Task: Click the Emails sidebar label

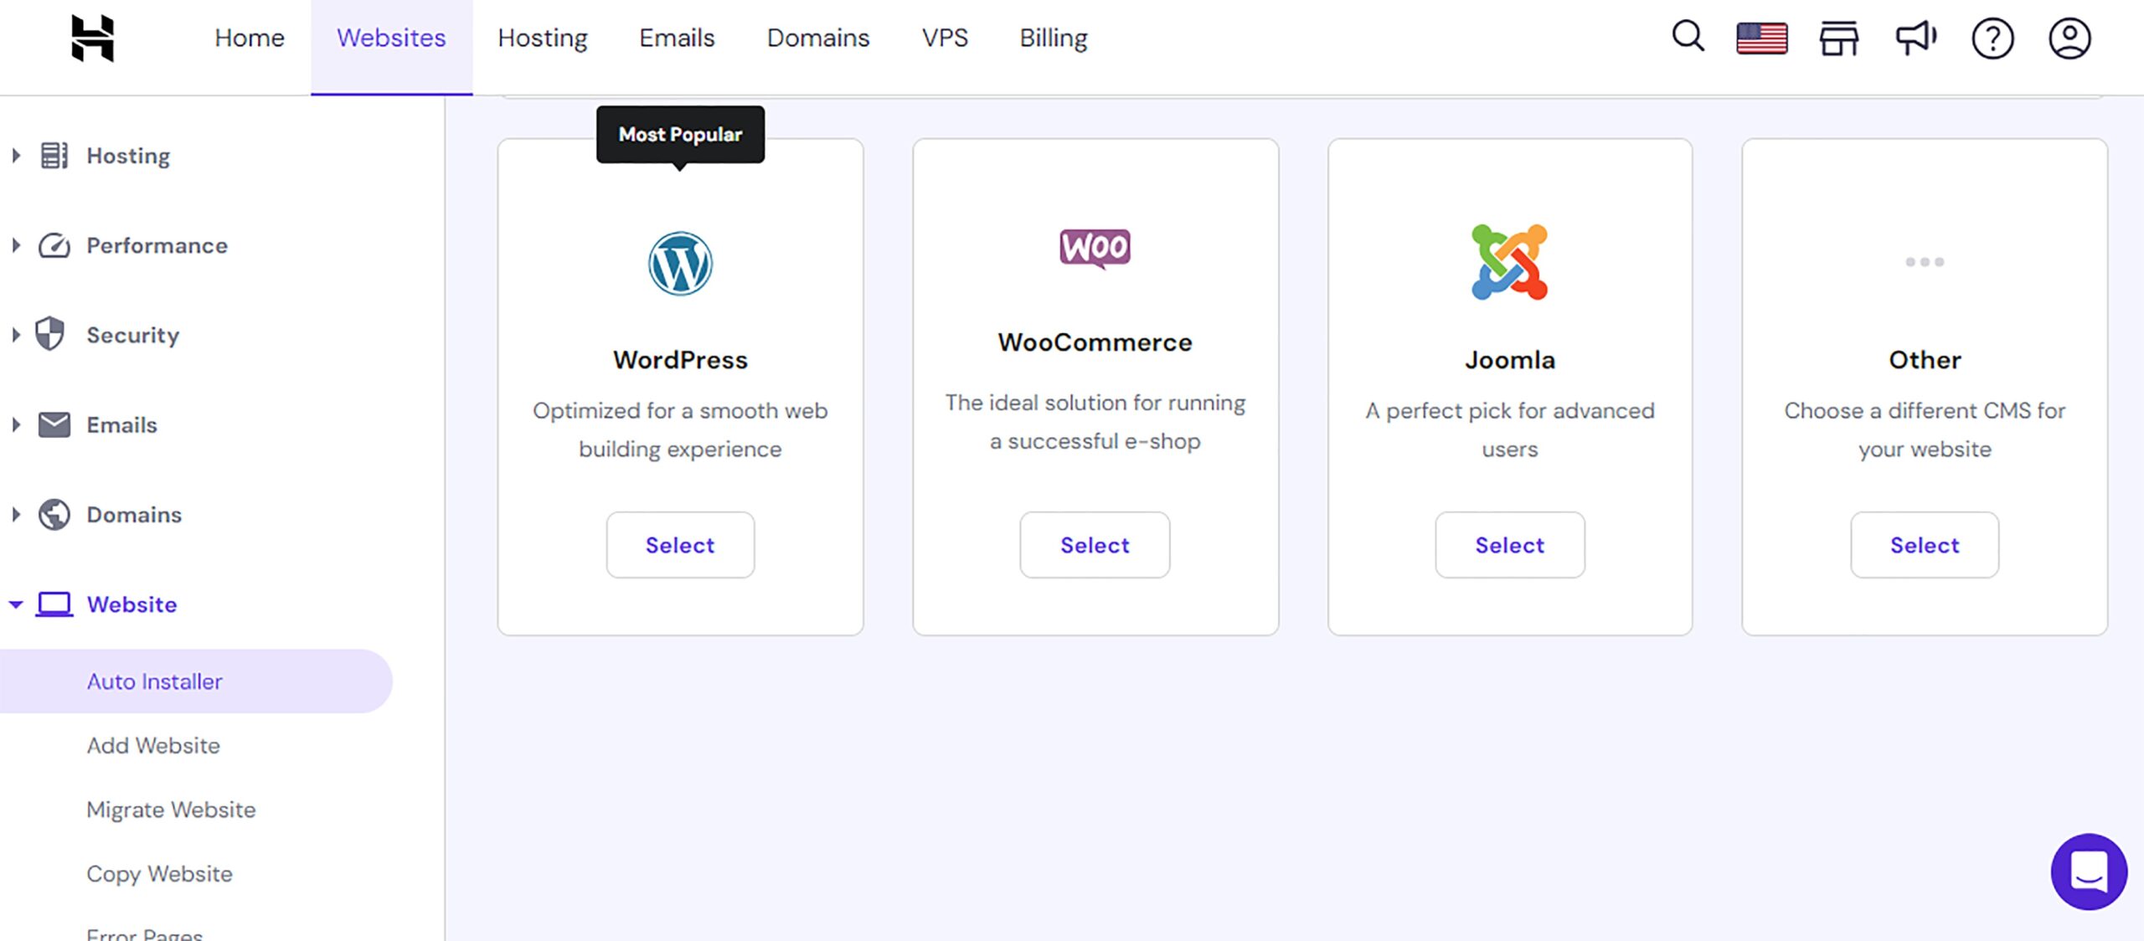Action: [121, 425]
